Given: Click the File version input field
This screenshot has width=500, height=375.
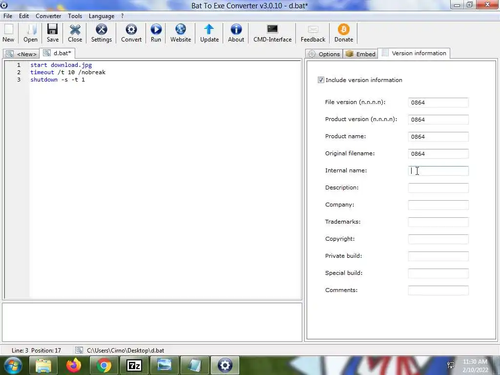Looking at the screenshot, I should pos(438,103).
